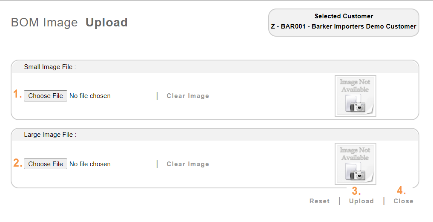Clear the large image file
The width and height of the screenshot is (433, 222).
[x=188, y=164]
